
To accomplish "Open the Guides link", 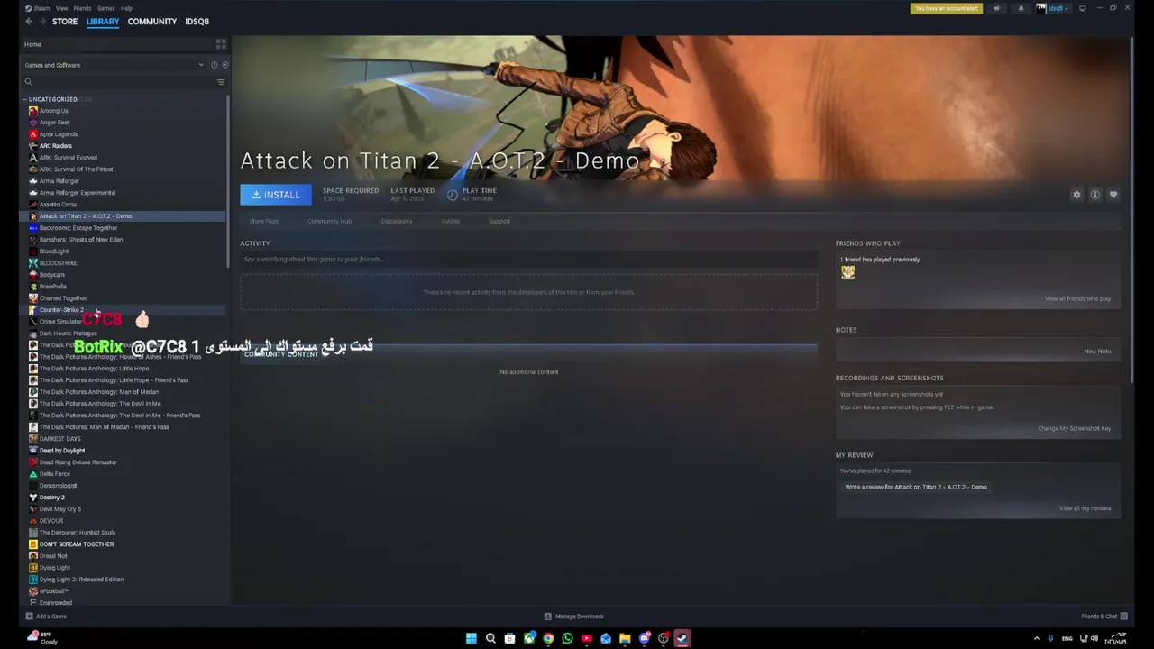I will [x=451, y=221].
